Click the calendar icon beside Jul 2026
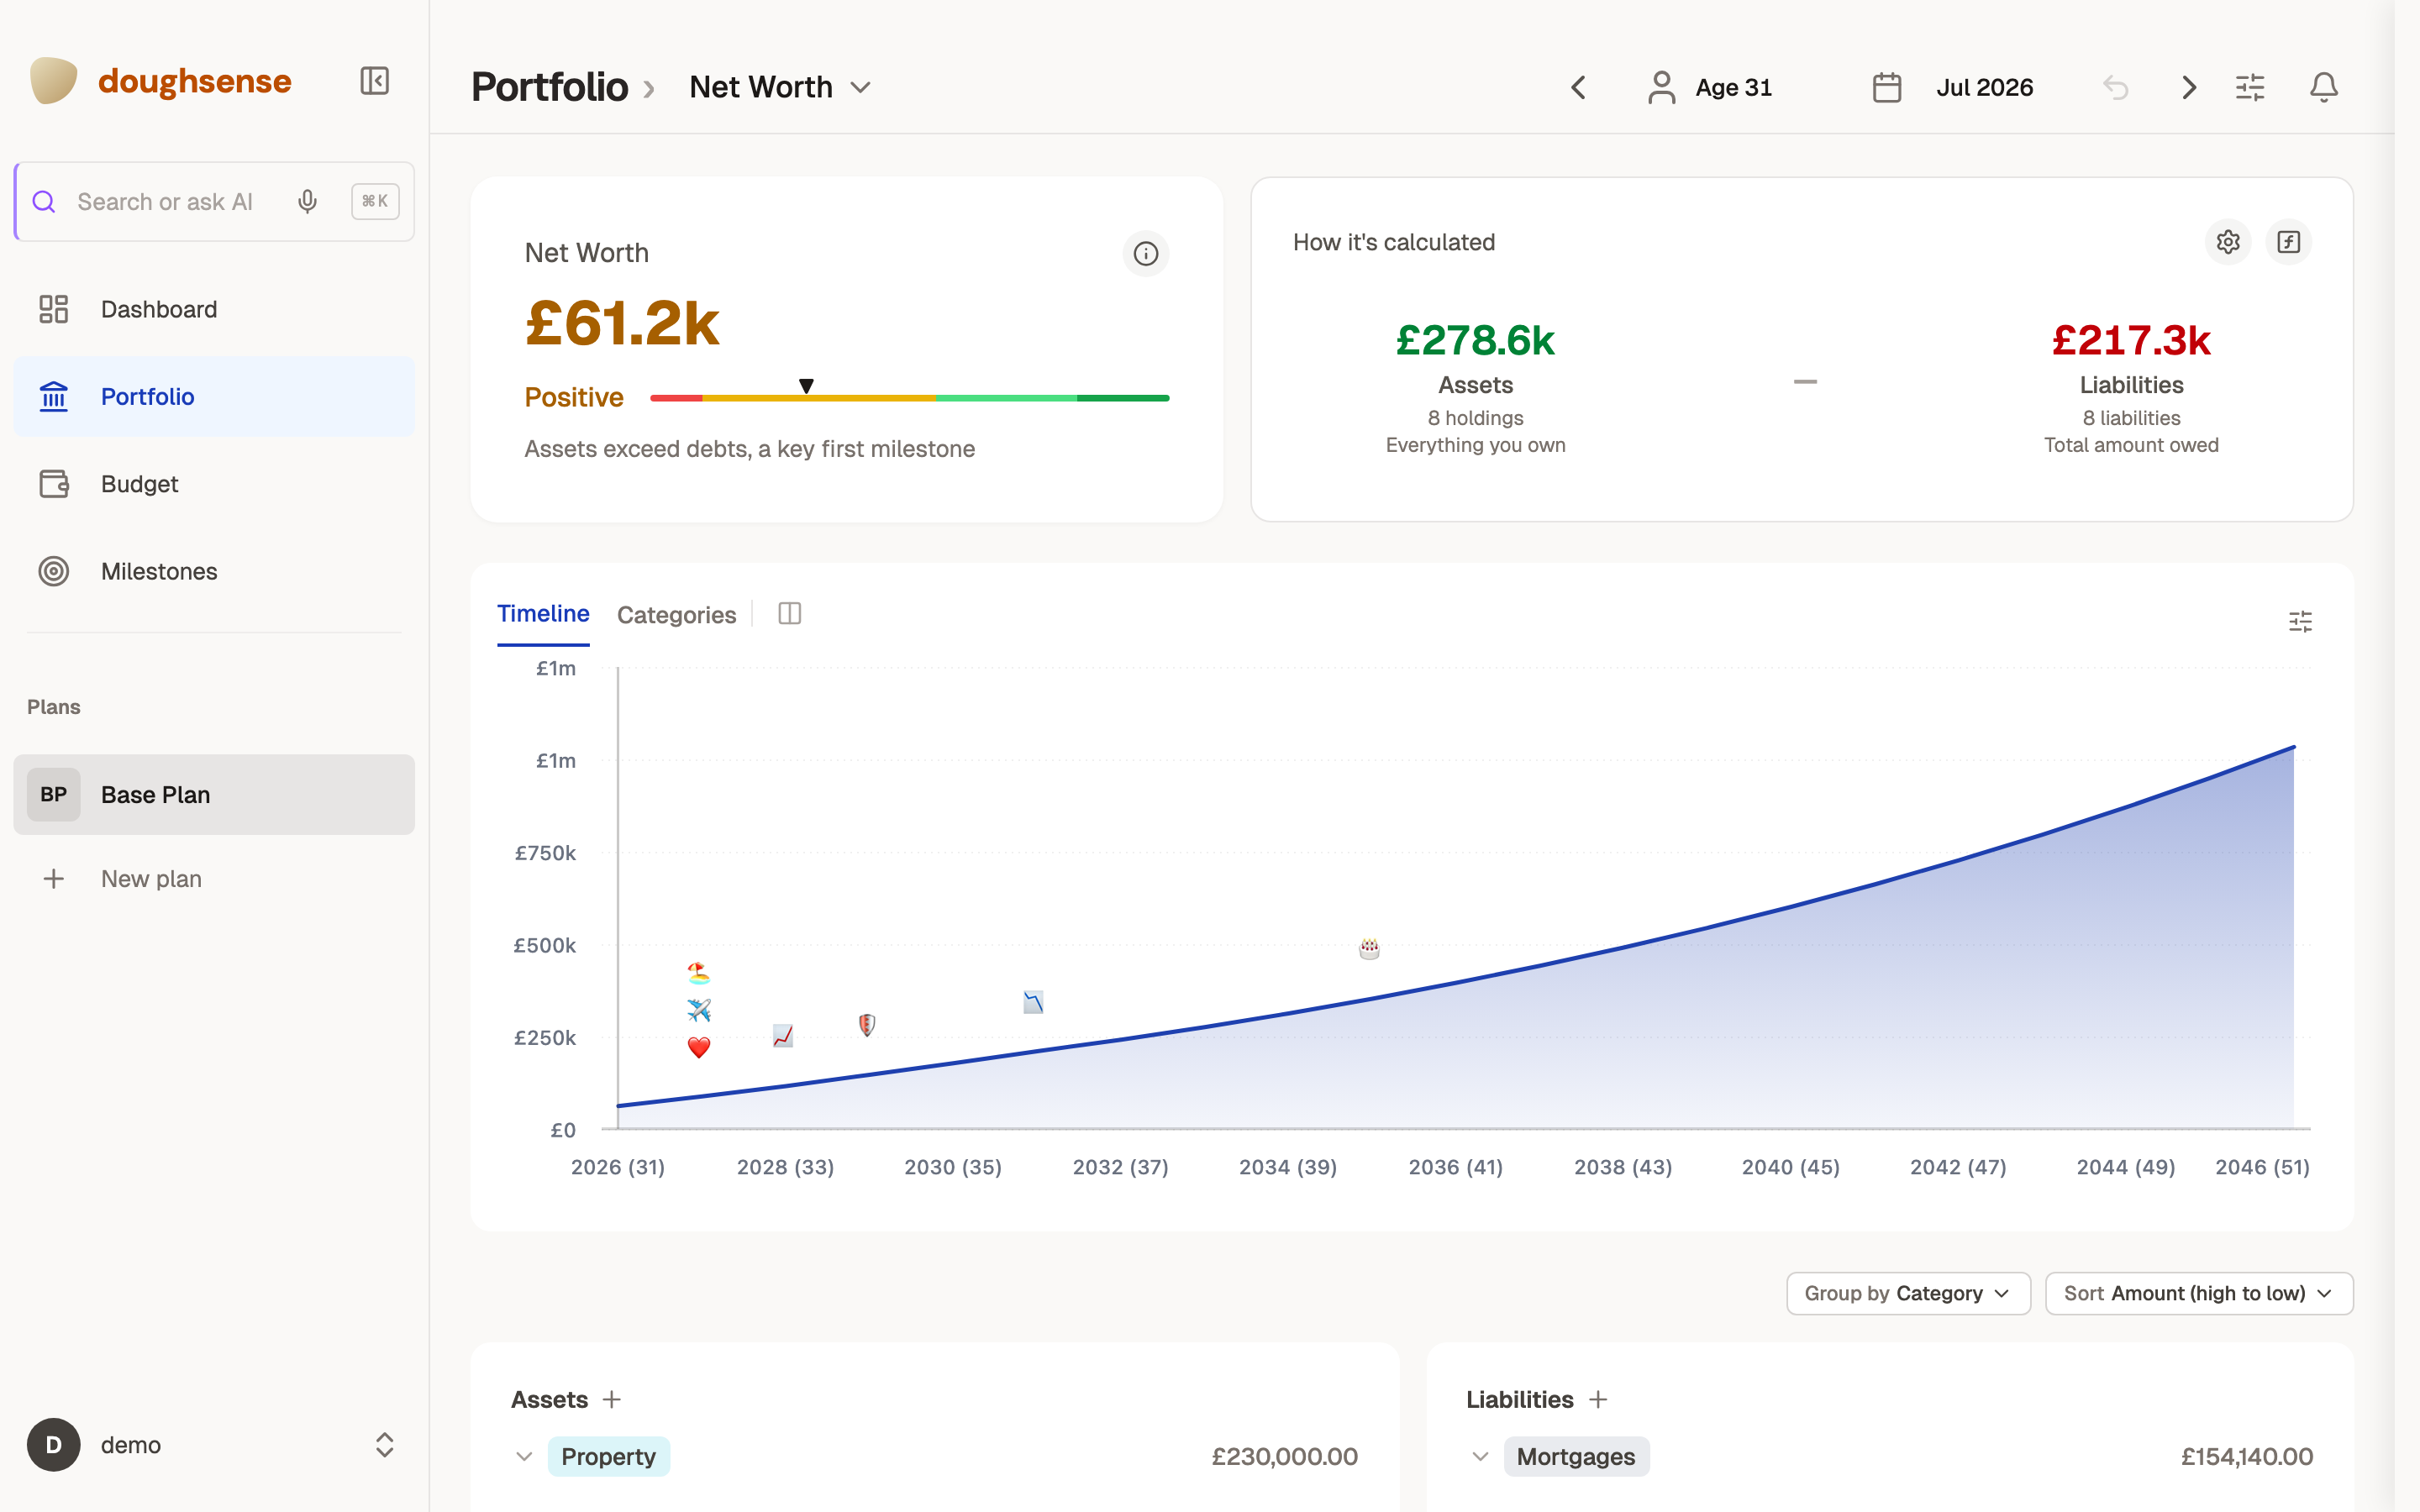This screenshot has width=2420, height=1512. pos(1887,88)
